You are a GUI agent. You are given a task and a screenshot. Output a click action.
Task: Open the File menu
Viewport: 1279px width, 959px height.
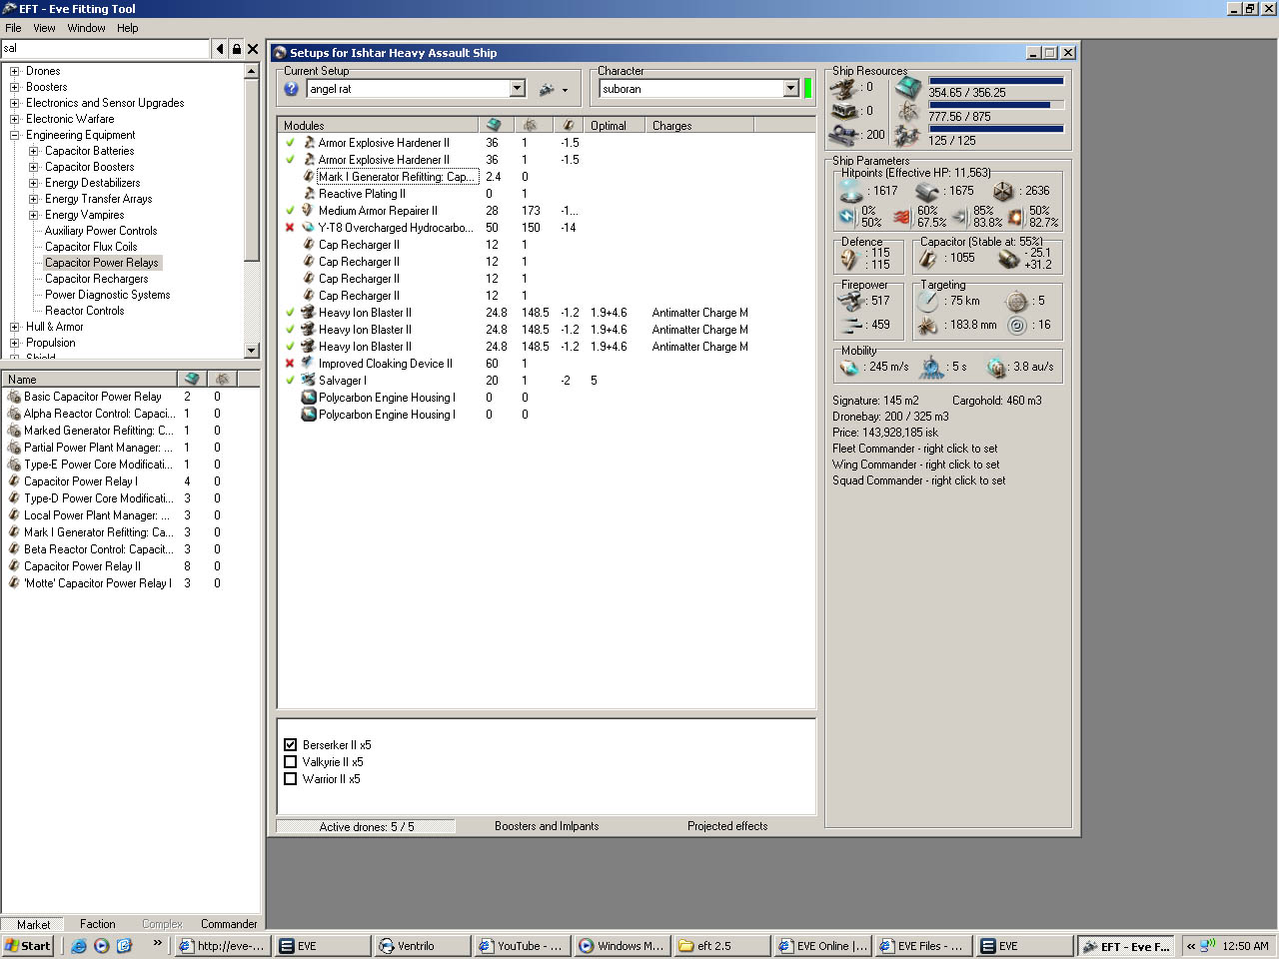(x=13, y=28)
